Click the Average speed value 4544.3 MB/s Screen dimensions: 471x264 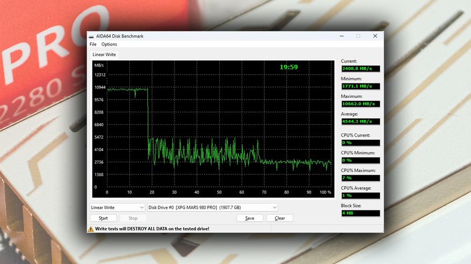click(x=360, y=122)
